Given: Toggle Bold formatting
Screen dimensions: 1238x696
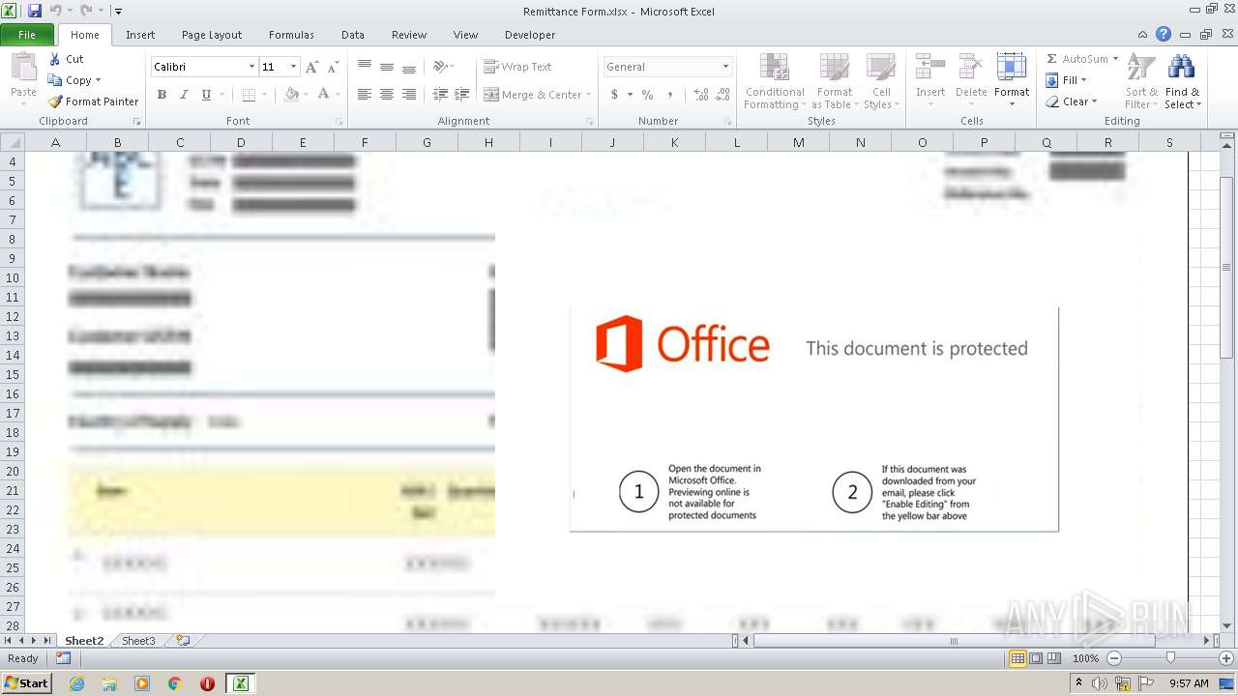Looking at the screenshot, I should (162, 95).
